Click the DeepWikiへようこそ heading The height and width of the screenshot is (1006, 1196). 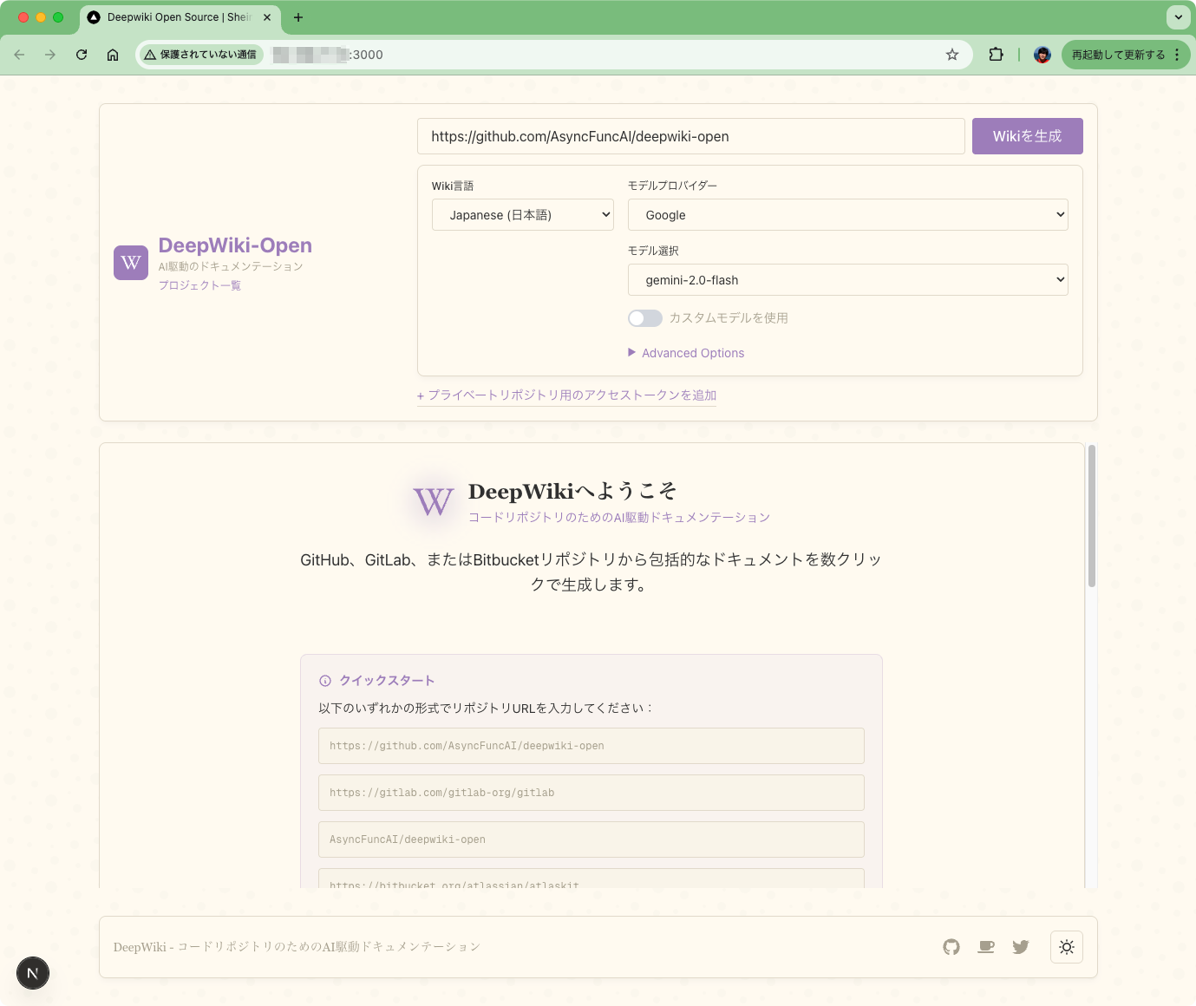coord(572,491)
